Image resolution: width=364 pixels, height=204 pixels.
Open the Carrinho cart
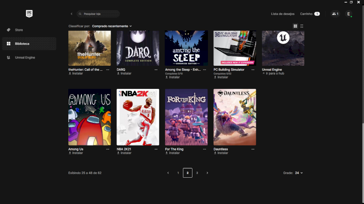(310, 14)
